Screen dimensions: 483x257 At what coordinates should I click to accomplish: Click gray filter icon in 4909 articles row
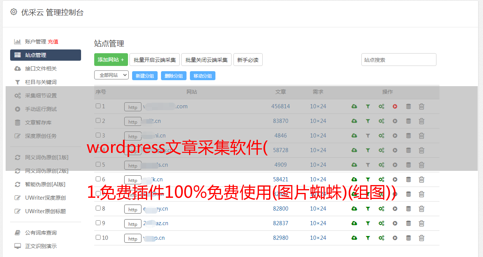pyautogui.click(x=368, y=165)
